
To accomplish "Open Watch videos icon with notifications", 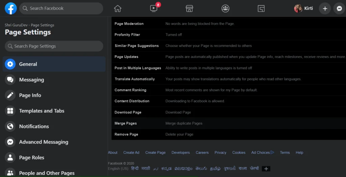I will [154, 9].
